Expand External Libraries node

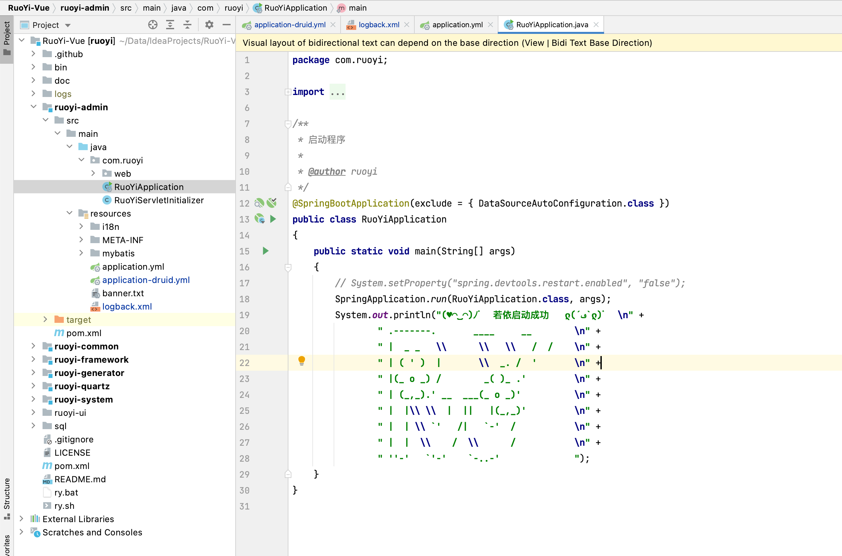[21, 519]
